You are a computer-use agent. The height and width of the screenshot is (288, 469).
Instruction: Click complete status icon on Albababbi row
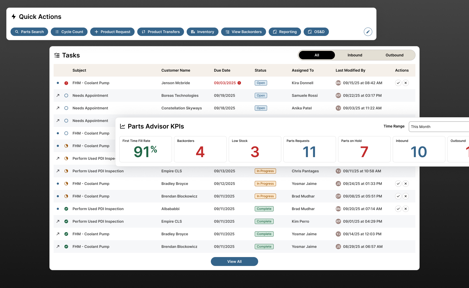point(66,209)
